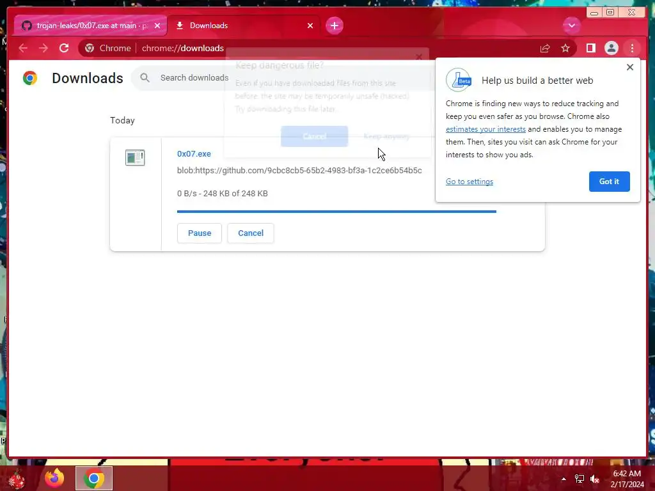Close the Keep dangerous file dialog

(419, 56)
